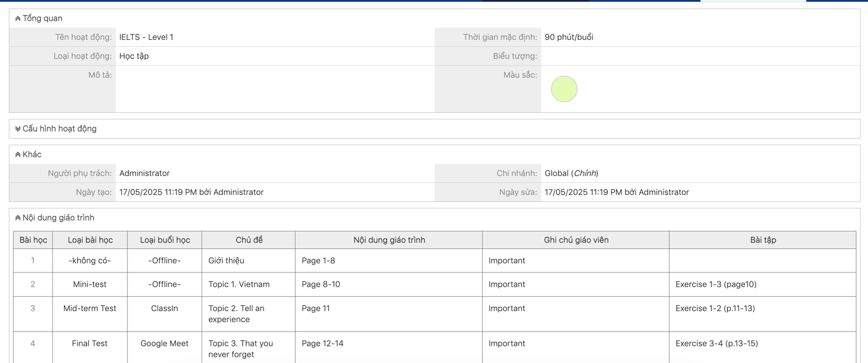Image resolution: width=868 pixels, height=363 pixels.
Task: Select the ClassIn session type cell
Action: [x=164, y=308]
